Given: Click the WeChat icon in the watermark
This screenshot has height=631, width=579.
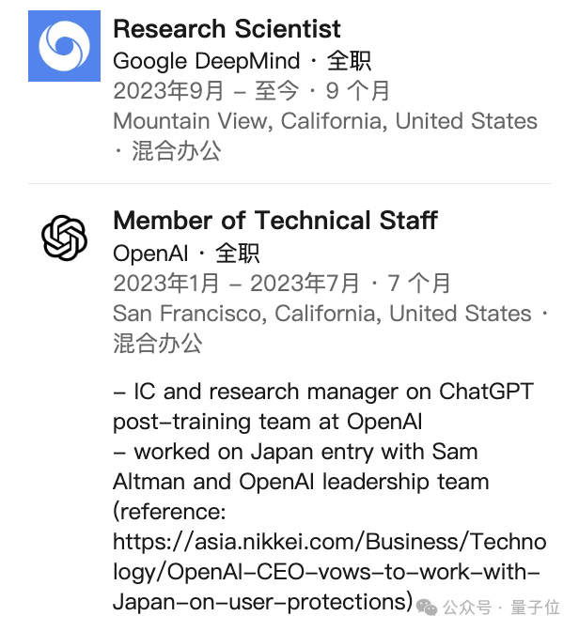Looking at the screenshot, I should click(427, 607).
